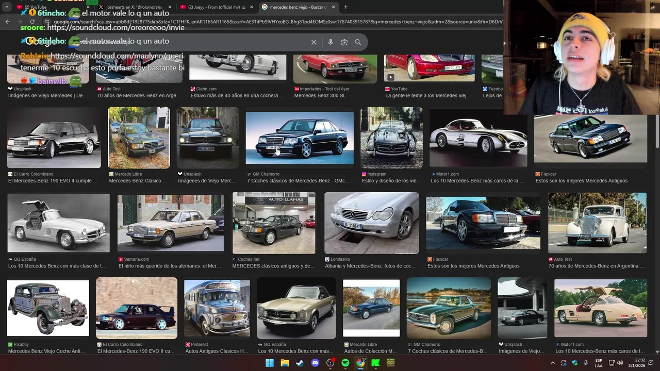Click the sync tray icon
The width and height of the screenshot is (660, 371).
(564, 363)
